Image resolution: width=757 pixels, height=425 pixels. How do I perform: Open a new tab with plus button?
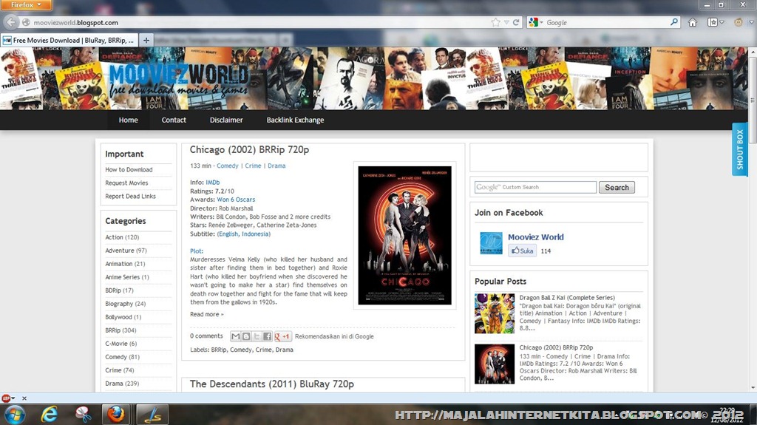click(146, 40)
